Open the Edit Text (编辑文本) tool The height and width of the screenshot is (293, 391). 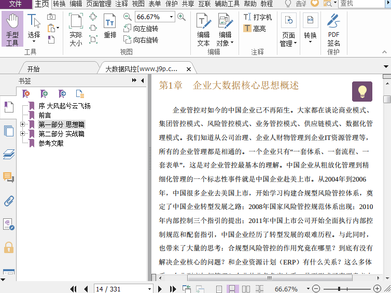[203, 30]
